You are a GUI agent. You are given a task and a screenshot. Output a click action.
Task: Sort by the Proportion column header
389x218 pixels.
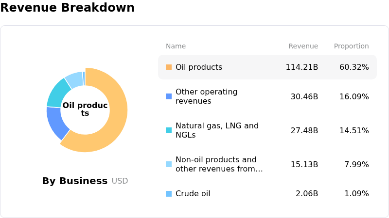[351, 47]
